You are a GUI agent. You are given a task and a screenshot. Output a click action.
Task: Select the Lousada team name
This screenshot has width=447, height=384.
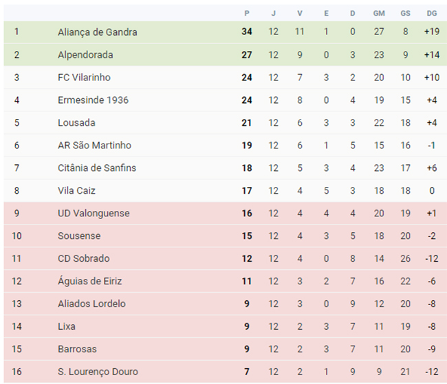[76, 122]
